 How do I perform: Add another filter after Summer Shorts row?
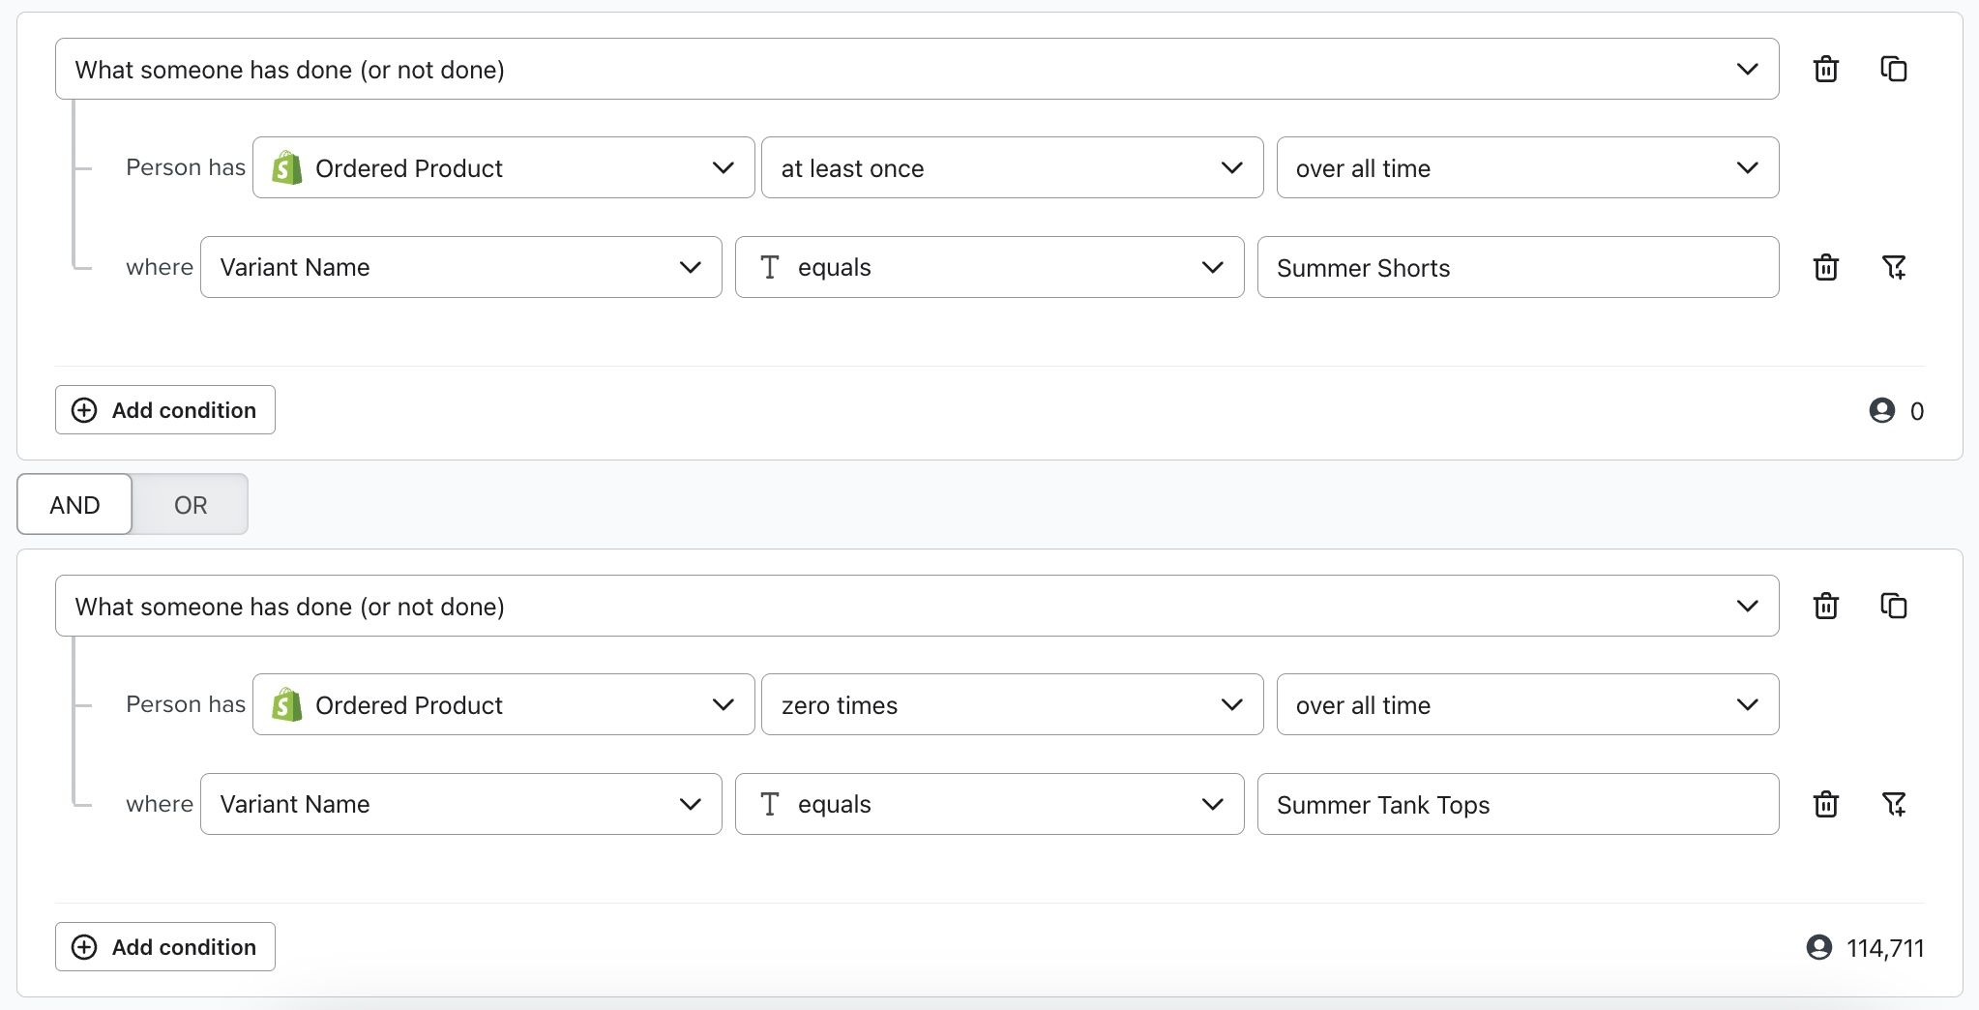(1893, 267)
